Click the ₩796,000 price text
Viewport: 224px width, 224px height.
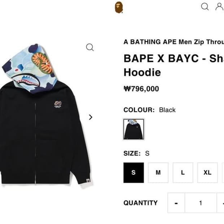[x=141, y=89]
